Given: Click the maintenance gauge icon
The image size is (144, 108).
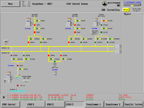Looking at the screenshot, I should tap(105, 4).
